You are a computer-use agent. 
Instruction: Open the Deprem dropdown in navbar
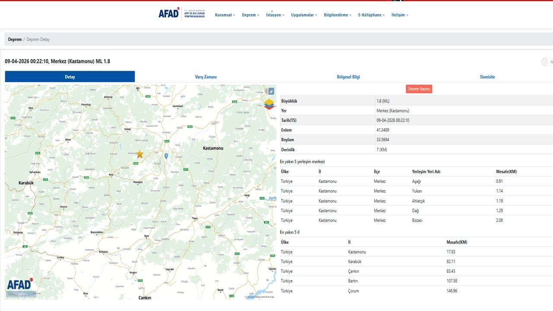click(x=251, y=15)
